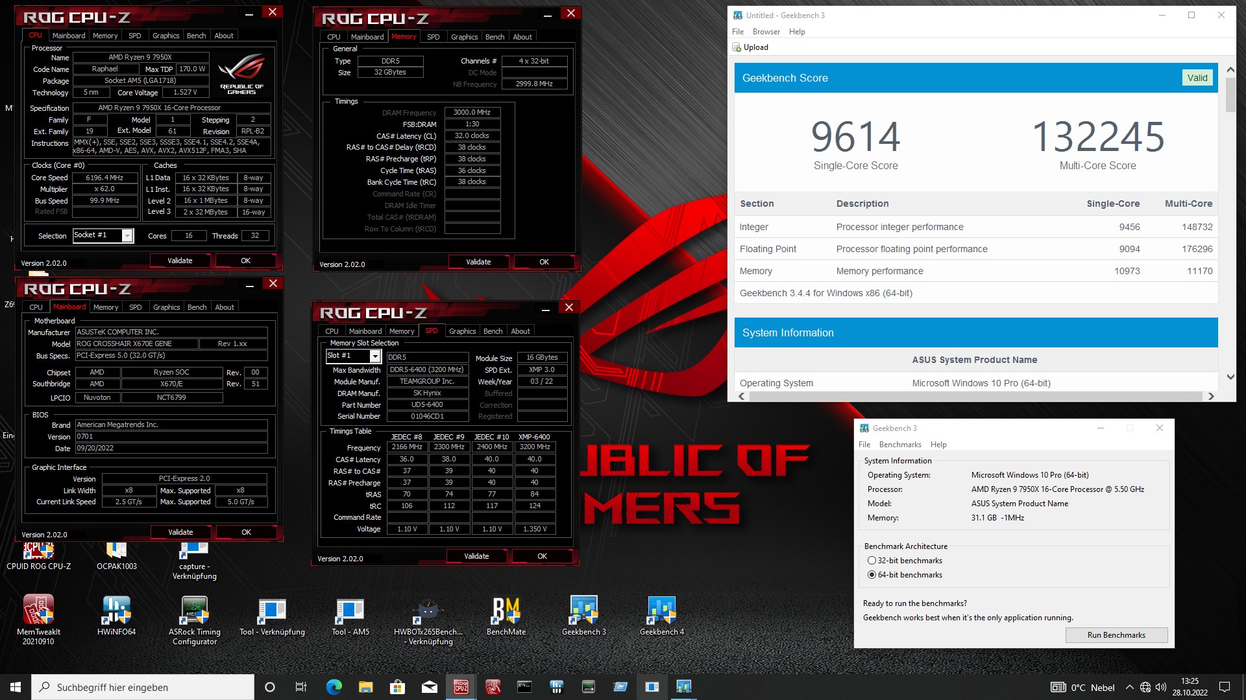Open command prompt taskbar icon
The height and width of the screenshot is (700, 1246).
click(x=524, y=687)
